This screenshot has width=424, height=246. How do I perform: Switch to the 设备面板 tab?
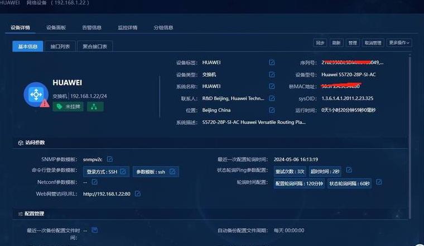(x=56, y=27)
